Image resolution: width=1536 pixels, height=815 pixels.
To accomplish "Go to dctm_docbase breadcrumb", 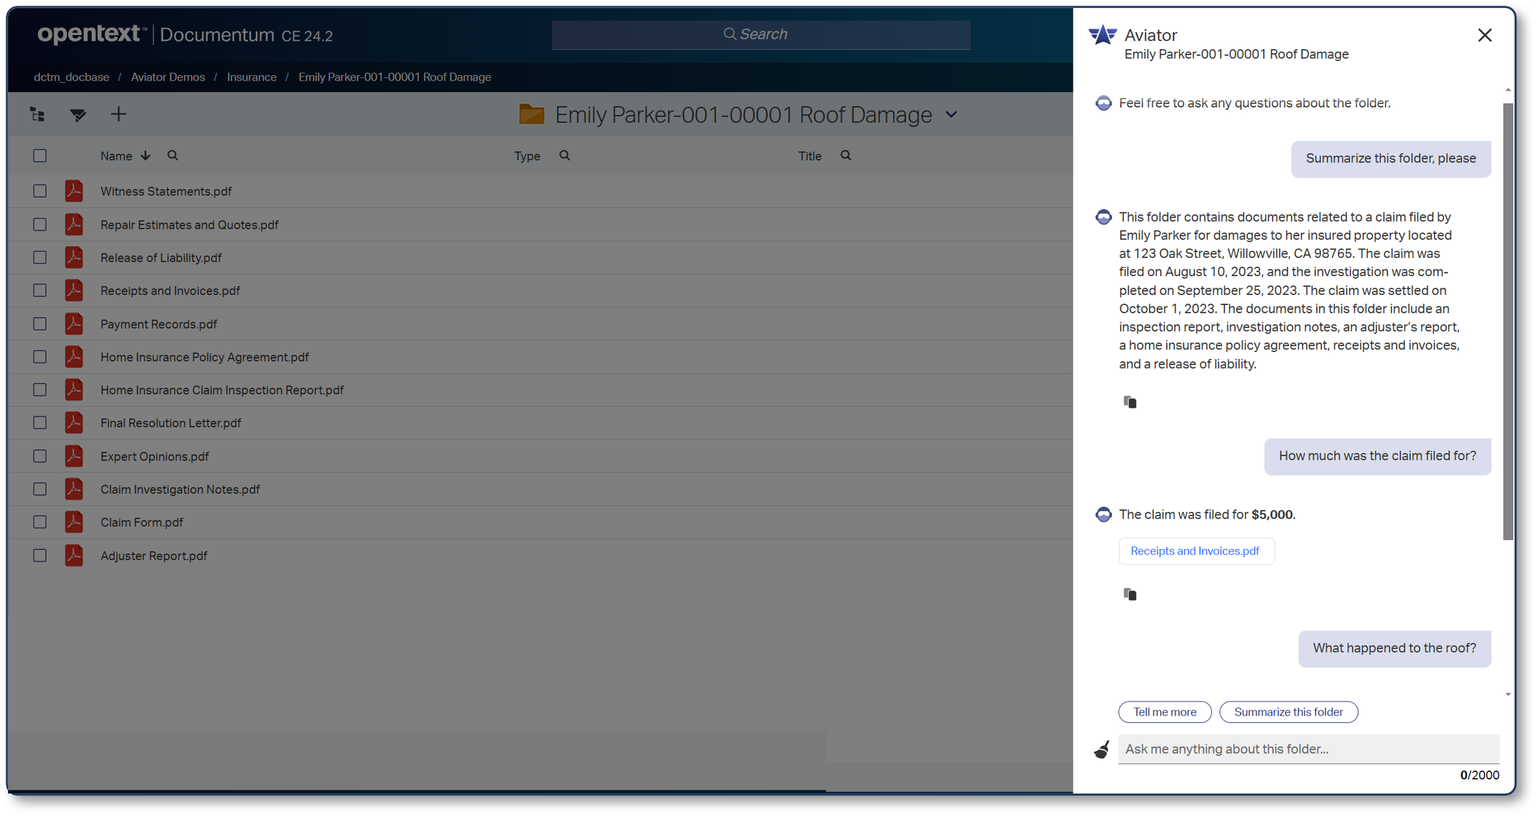I will click(71, 77).
